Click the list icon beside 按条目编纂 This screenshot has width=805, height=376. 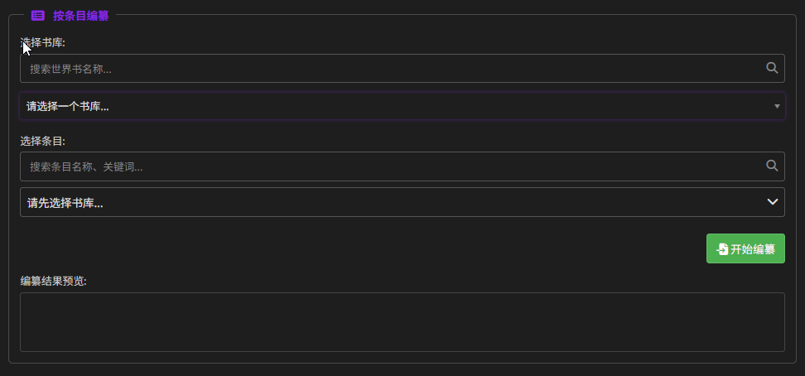tap(37, 15)
